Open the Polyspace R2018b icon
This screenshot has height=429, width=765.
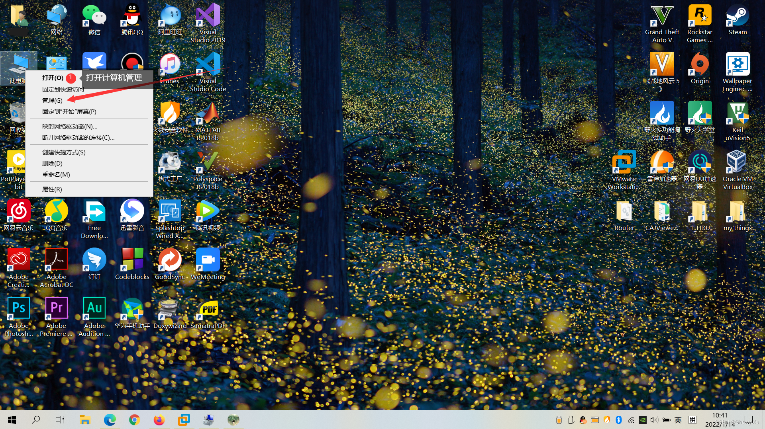tap(208, 170)
